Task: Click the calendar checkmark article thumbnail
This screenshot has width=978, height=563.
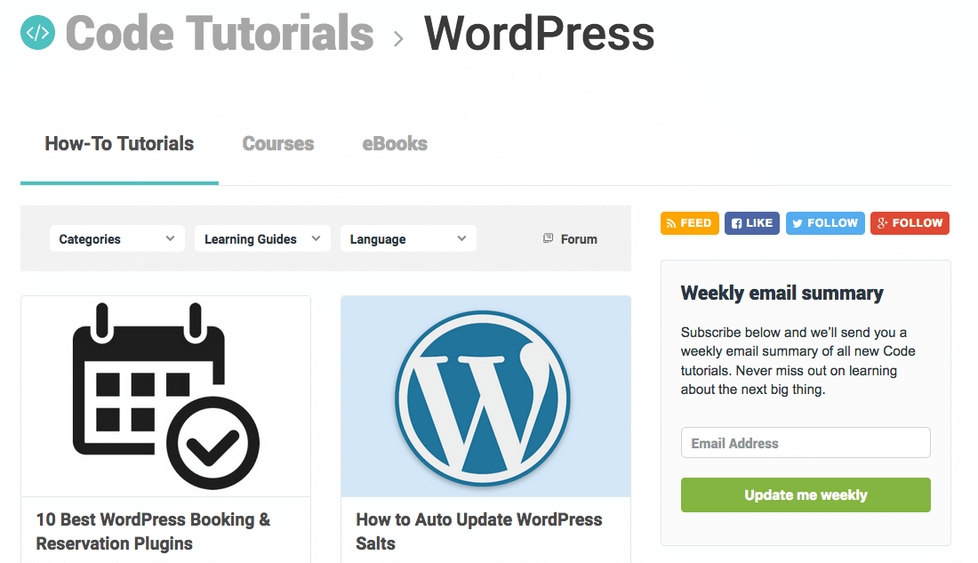Action: tap(166, 397)
